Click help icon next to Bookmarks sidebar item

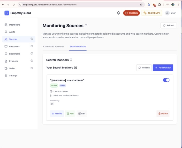[32, 53]
